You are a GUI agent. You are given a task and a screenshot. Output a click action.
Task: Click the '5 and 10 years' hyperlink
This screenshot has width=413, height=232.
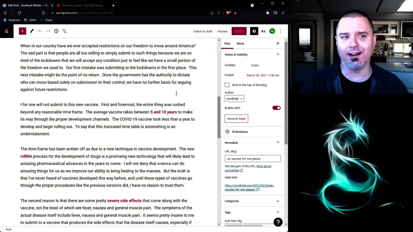point(164,112)
